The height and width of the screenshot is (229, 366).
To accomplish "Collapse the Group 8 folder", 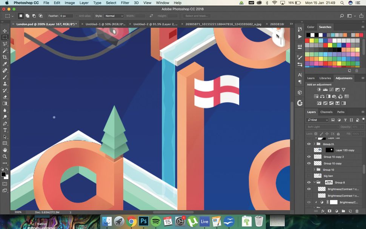I will [314, 182].
